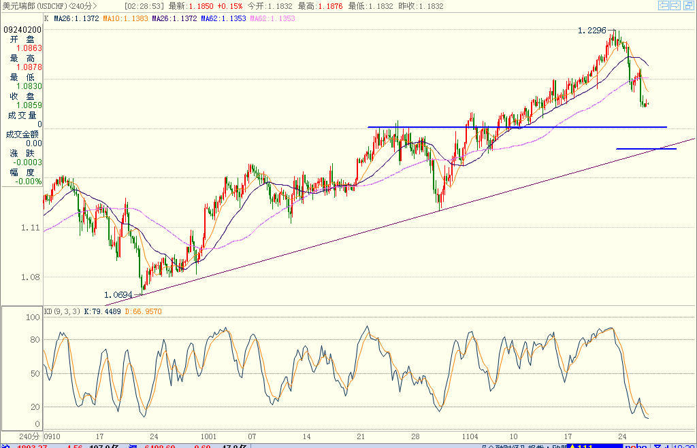
Task: Click the orange MA10:1.1383 legend label
Action: [125, 18]
